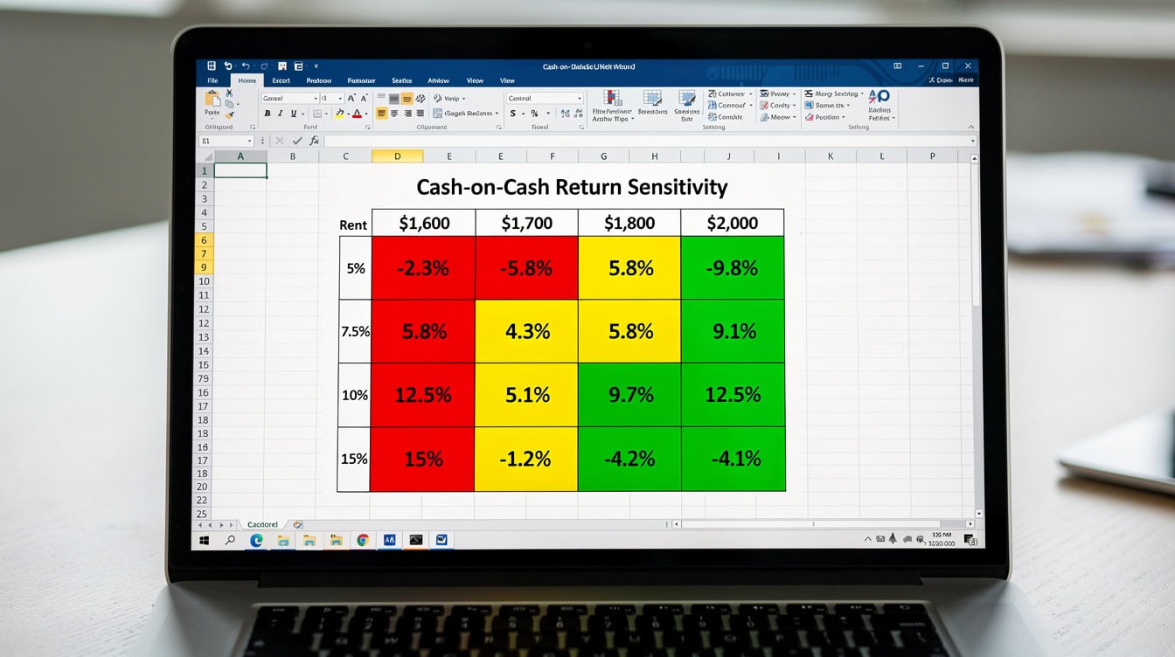Select the Paste clipboard icon
Viewport: 1175px width, 657px height.
(x=212, y=98)
